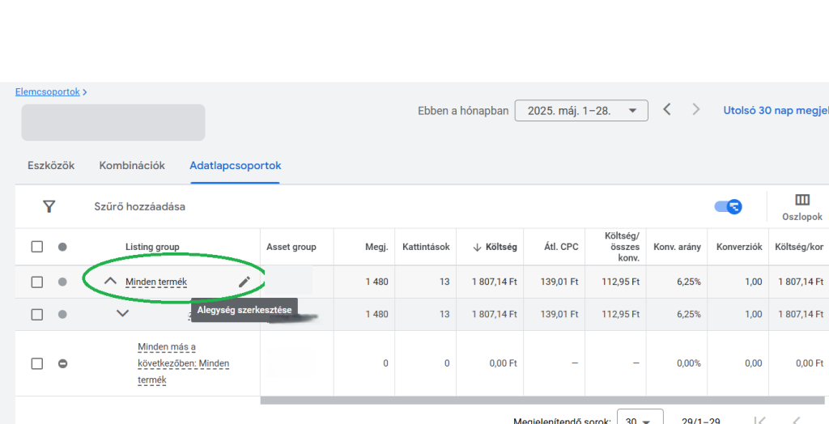The image size is (829, 424).
Task: Check the select-all header checkbox
Action: click(x=36, y=247)
